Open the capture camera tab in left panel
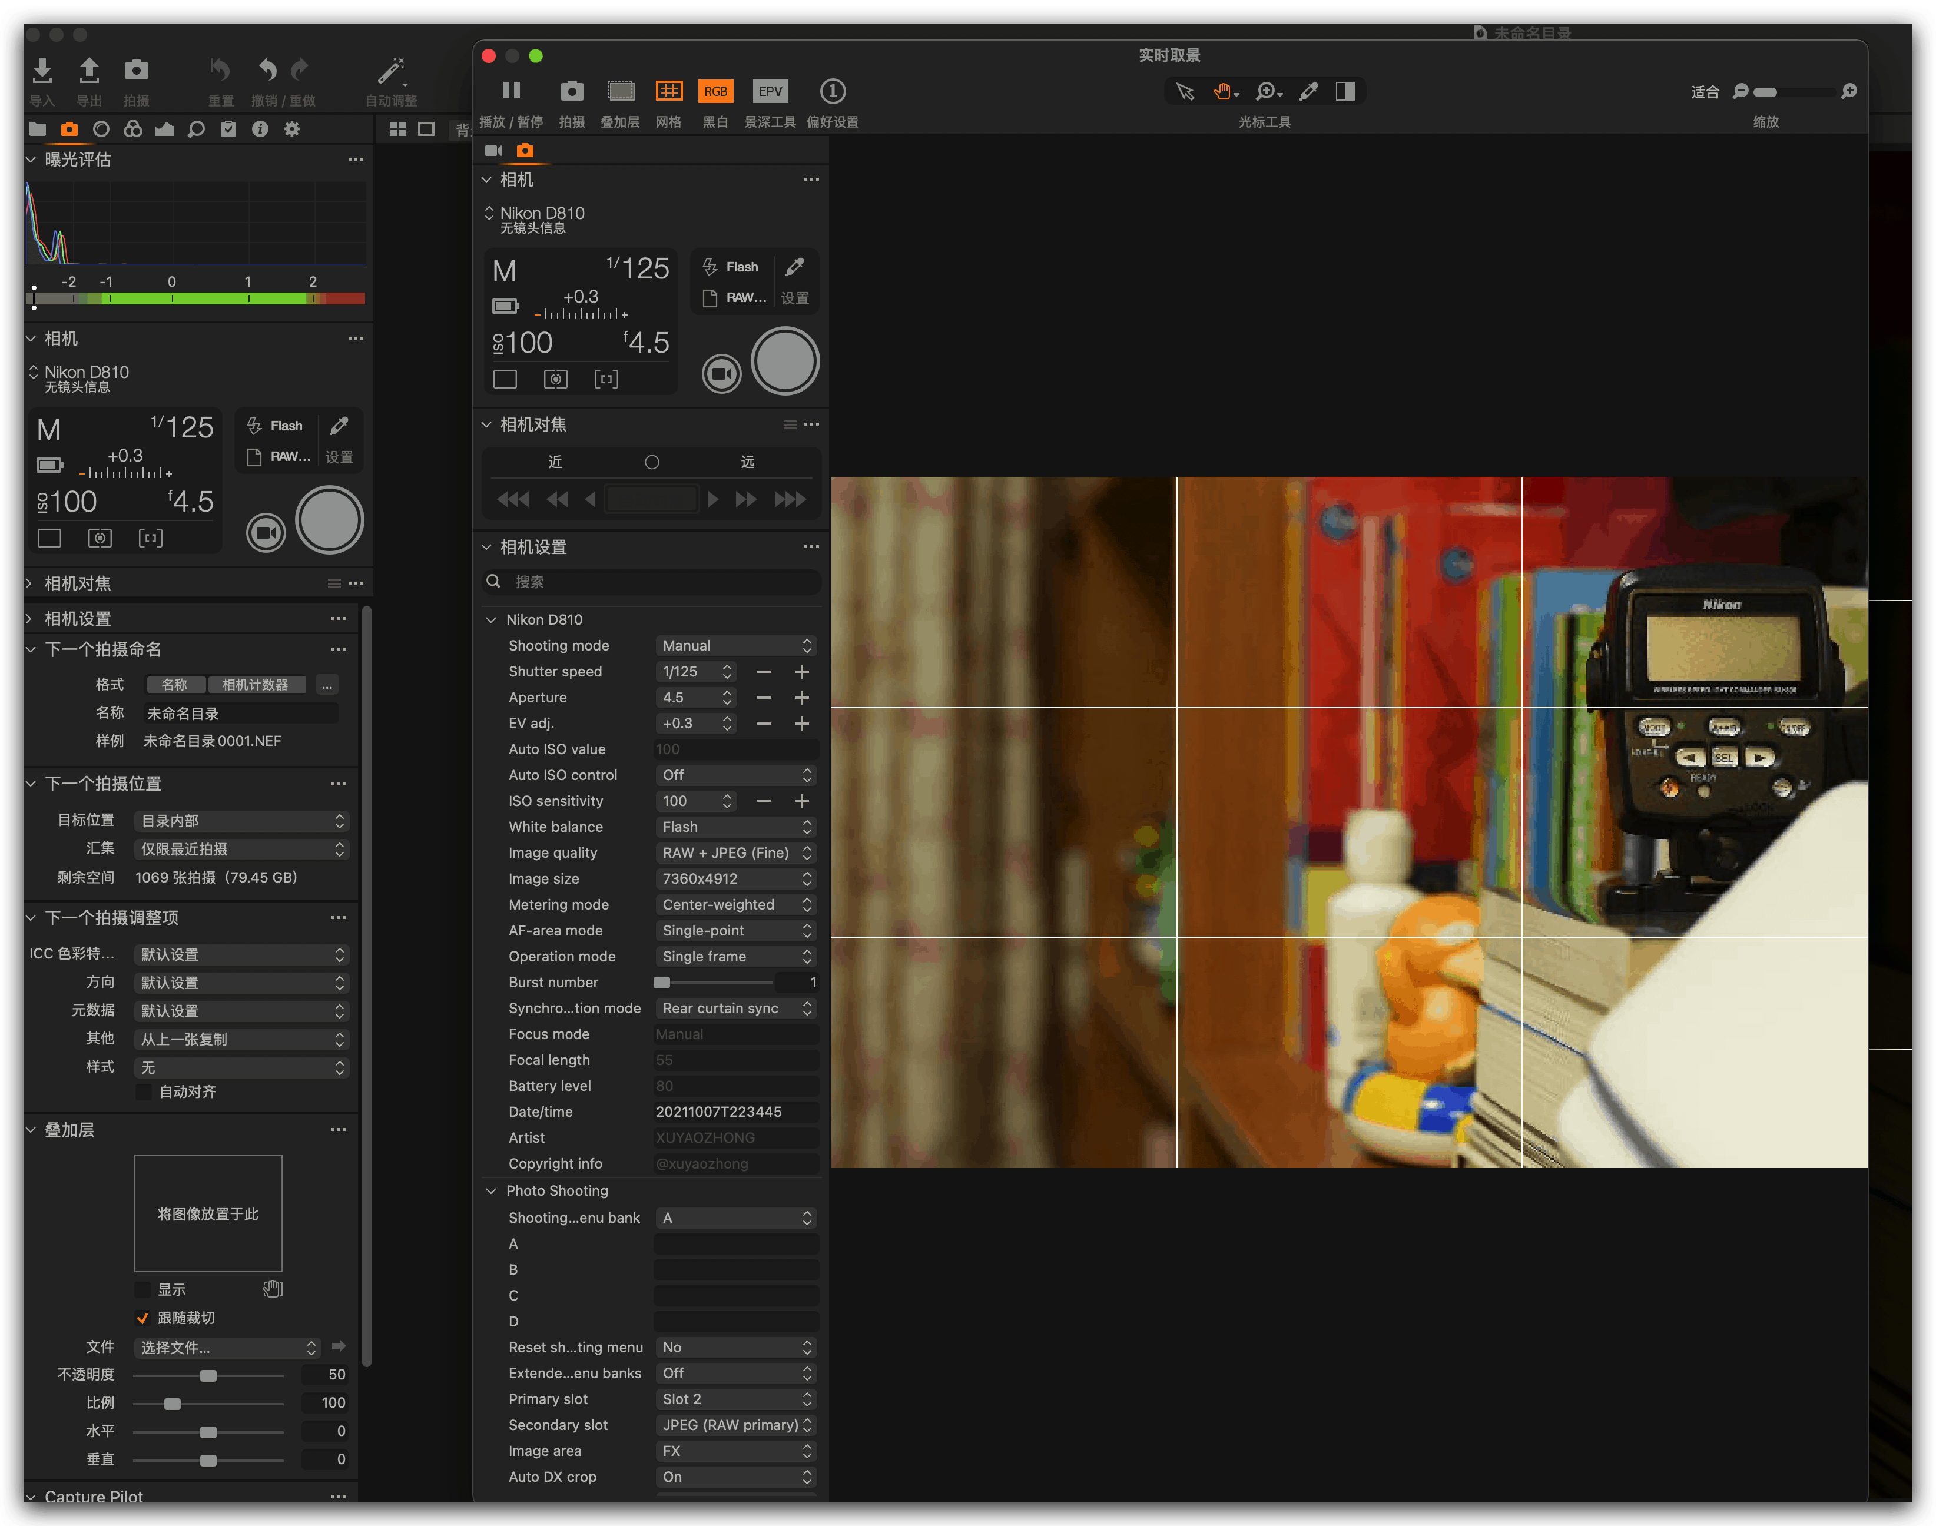 69,129
